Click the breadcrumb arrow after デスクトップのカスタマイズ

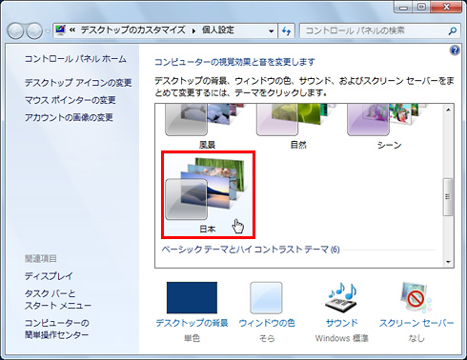pos(193,30)
